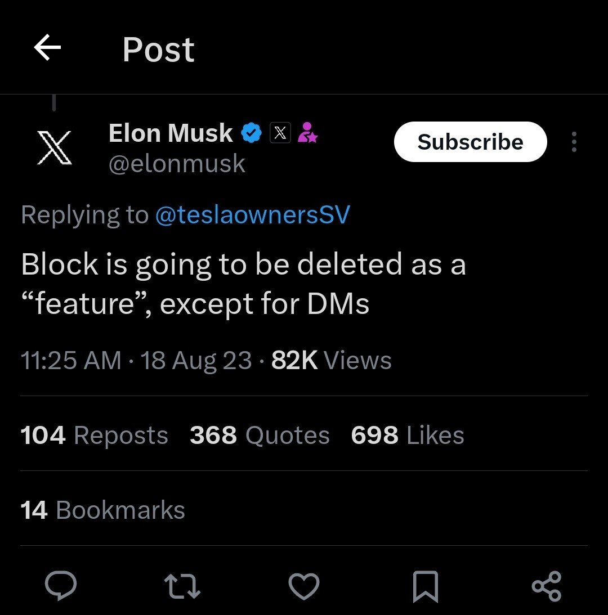Bookmark the post with bookmark icon
The image size is (608, 615).
pyautogui.click(x=425, y=585)
